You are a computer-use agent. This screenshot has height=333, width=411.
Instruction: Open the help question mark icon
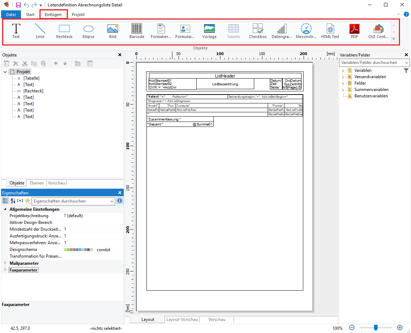click(x=406, y=15)
